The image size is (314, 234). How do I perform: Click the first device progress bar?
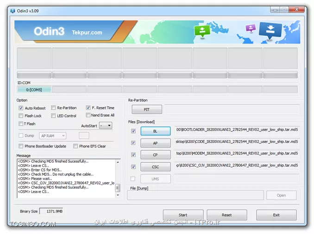pyautogui.click(x=34, y=74)
